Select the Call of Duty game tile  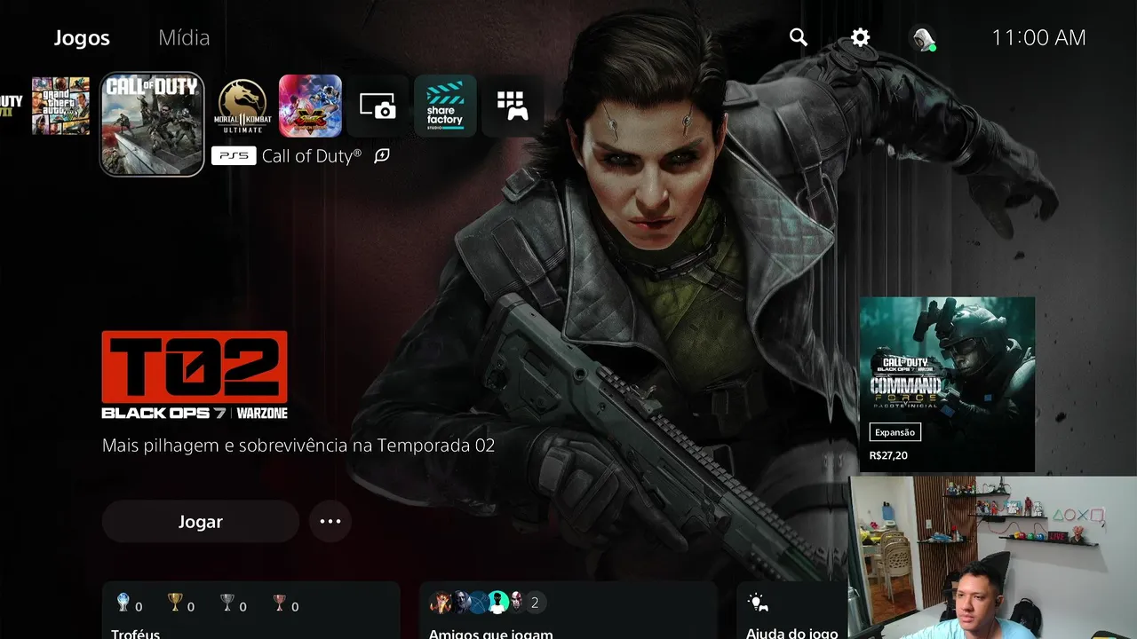(152, 124)
